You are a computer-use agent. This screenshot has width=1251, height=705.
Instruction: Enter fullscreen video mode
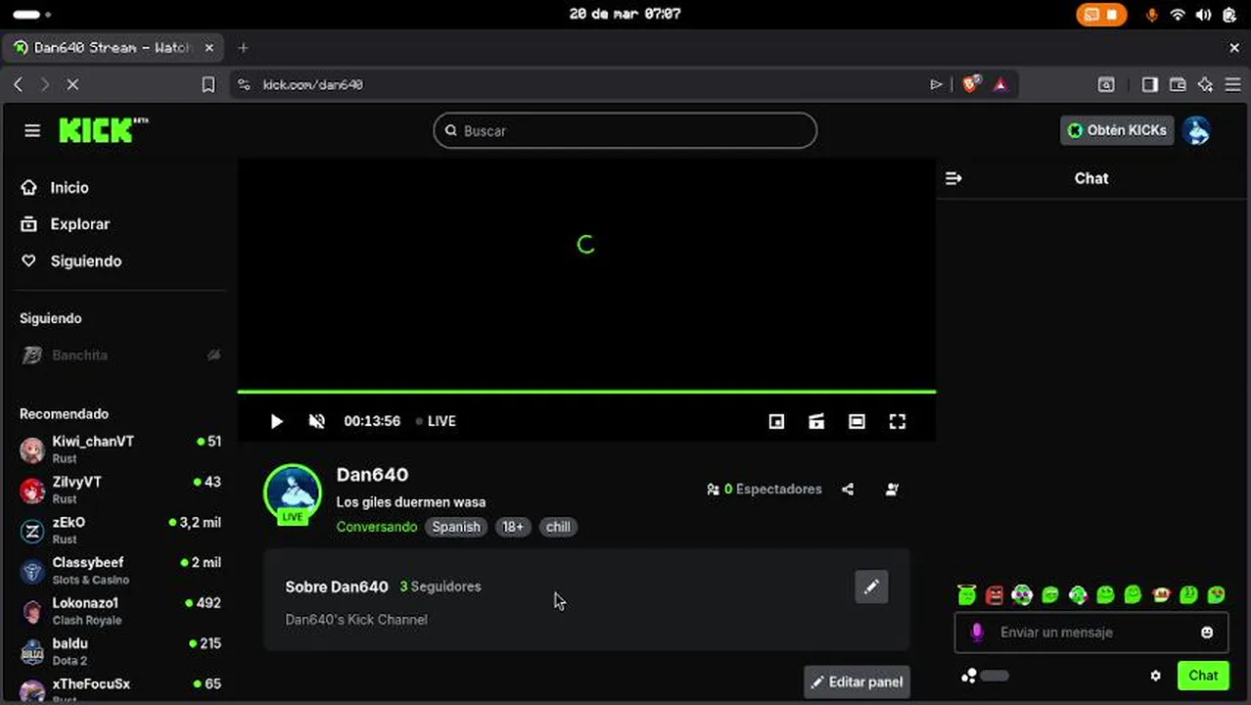(897, 421)
